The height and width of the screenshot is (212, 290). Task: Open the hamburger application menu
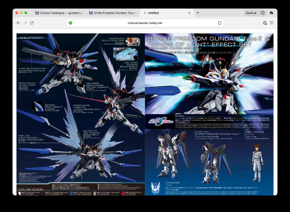pos(271,23)
